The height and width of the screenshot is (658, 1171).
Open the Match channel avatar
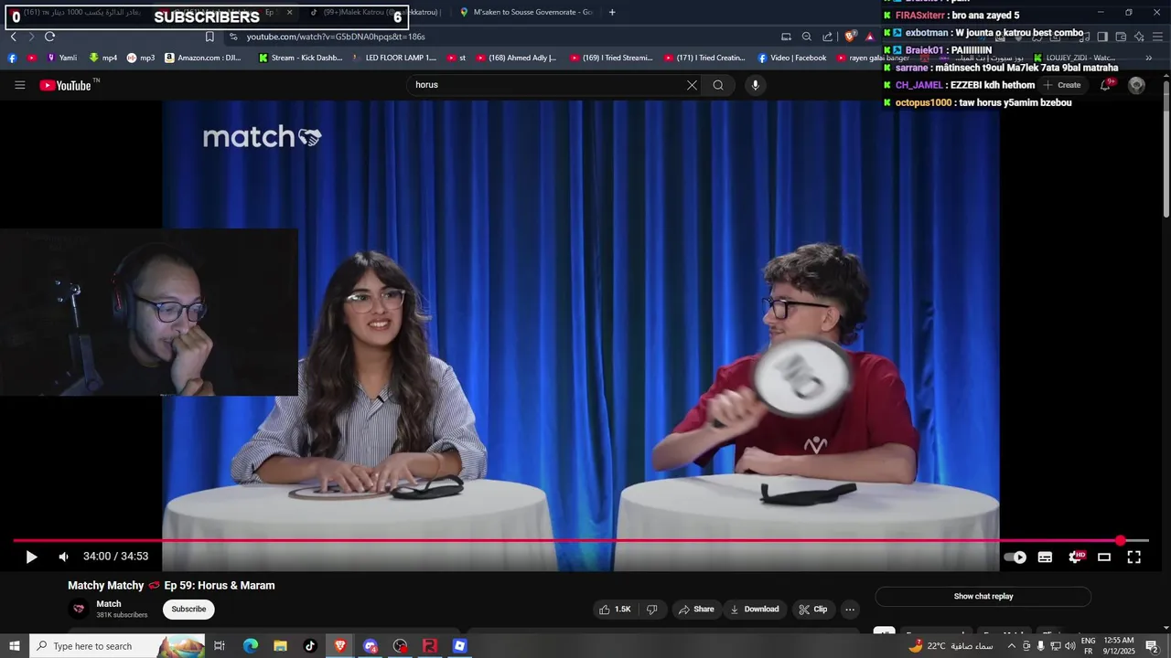click(x=80, y=609)
